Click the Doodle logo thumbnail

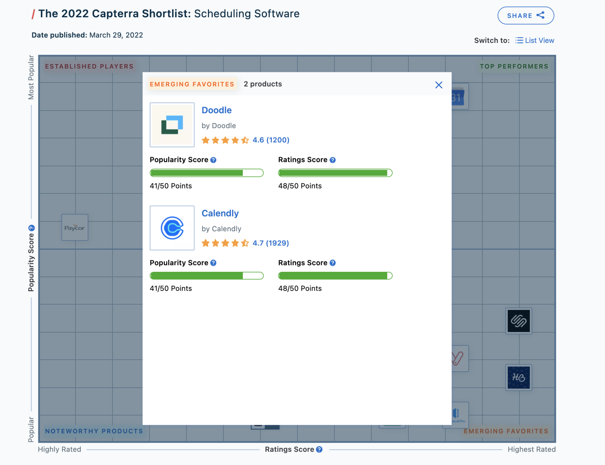(172, 125)
